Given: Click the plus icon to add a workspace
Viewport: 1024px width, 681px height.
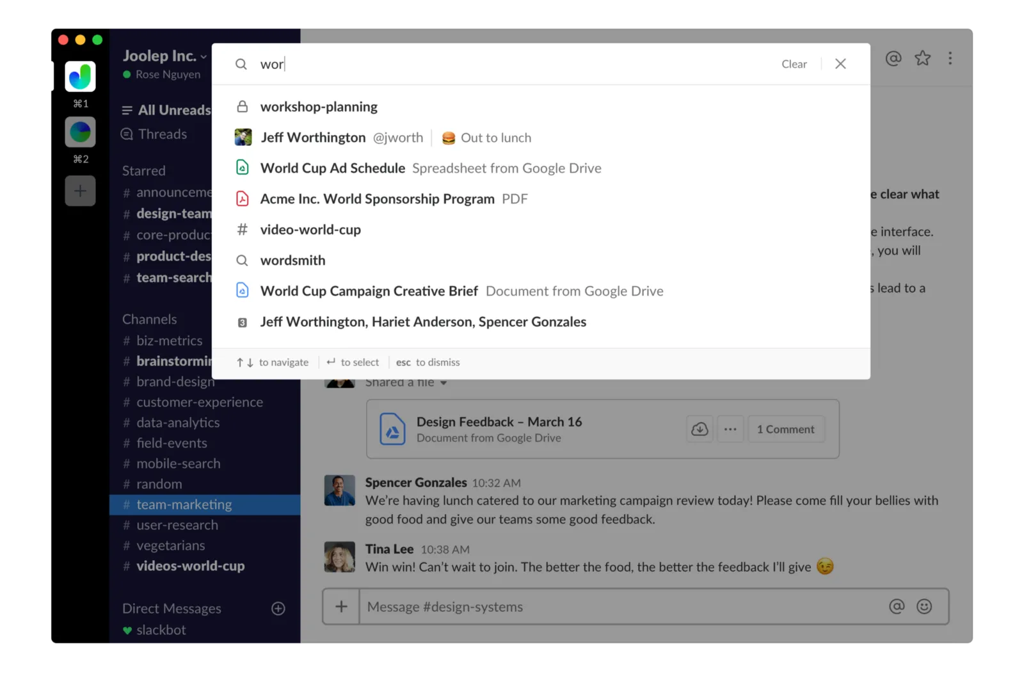Looking at the screenshot, I should pyautogui.click(x=80, y=190).
